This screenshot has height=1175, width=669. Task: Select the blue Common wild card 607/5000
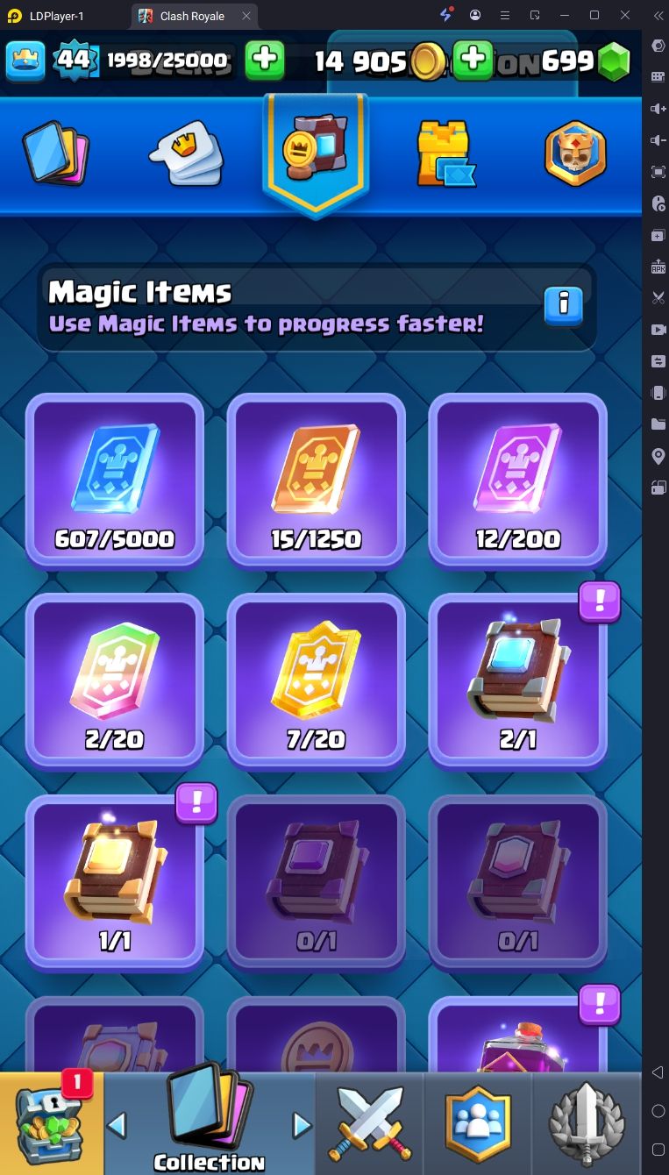(x=115, y=481)
